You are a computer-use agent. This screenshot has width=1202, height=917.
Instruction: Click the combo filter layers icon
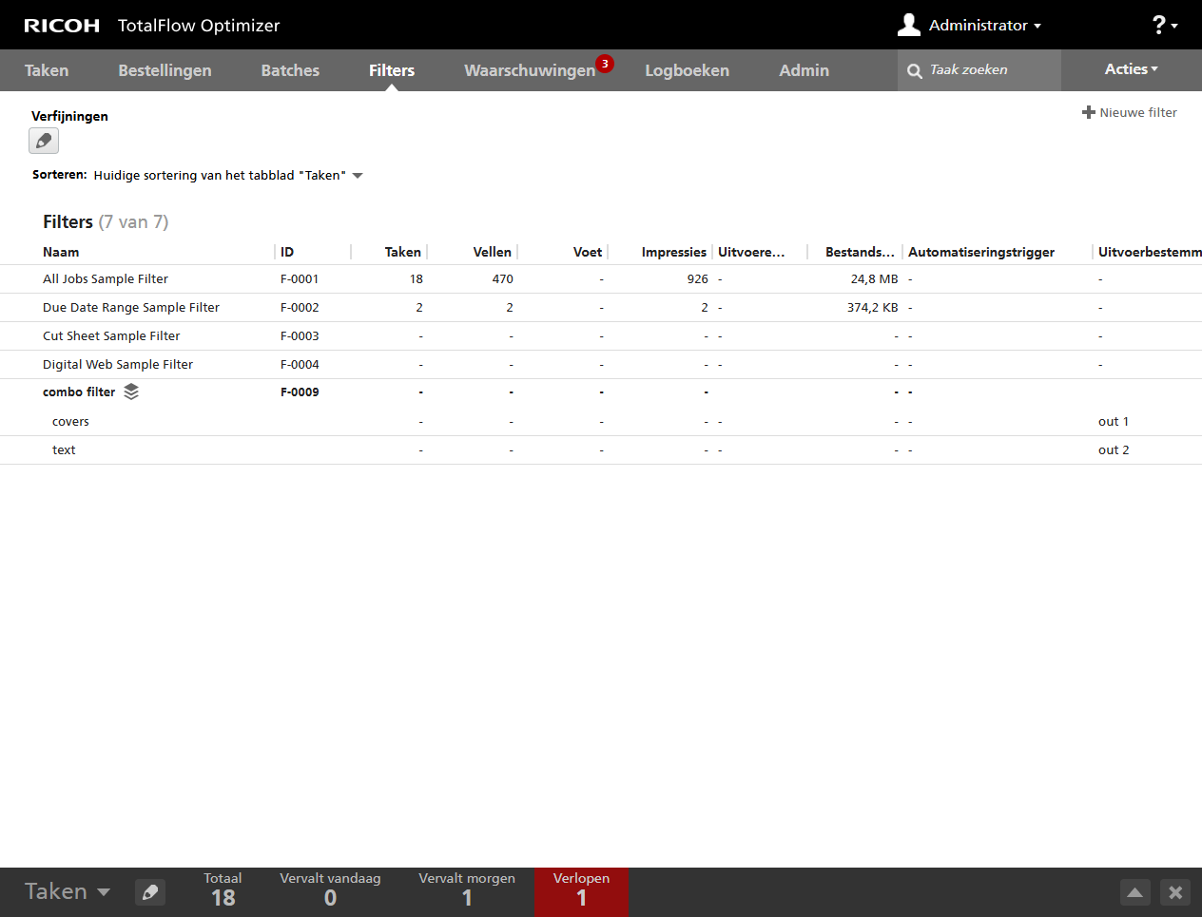131,392
